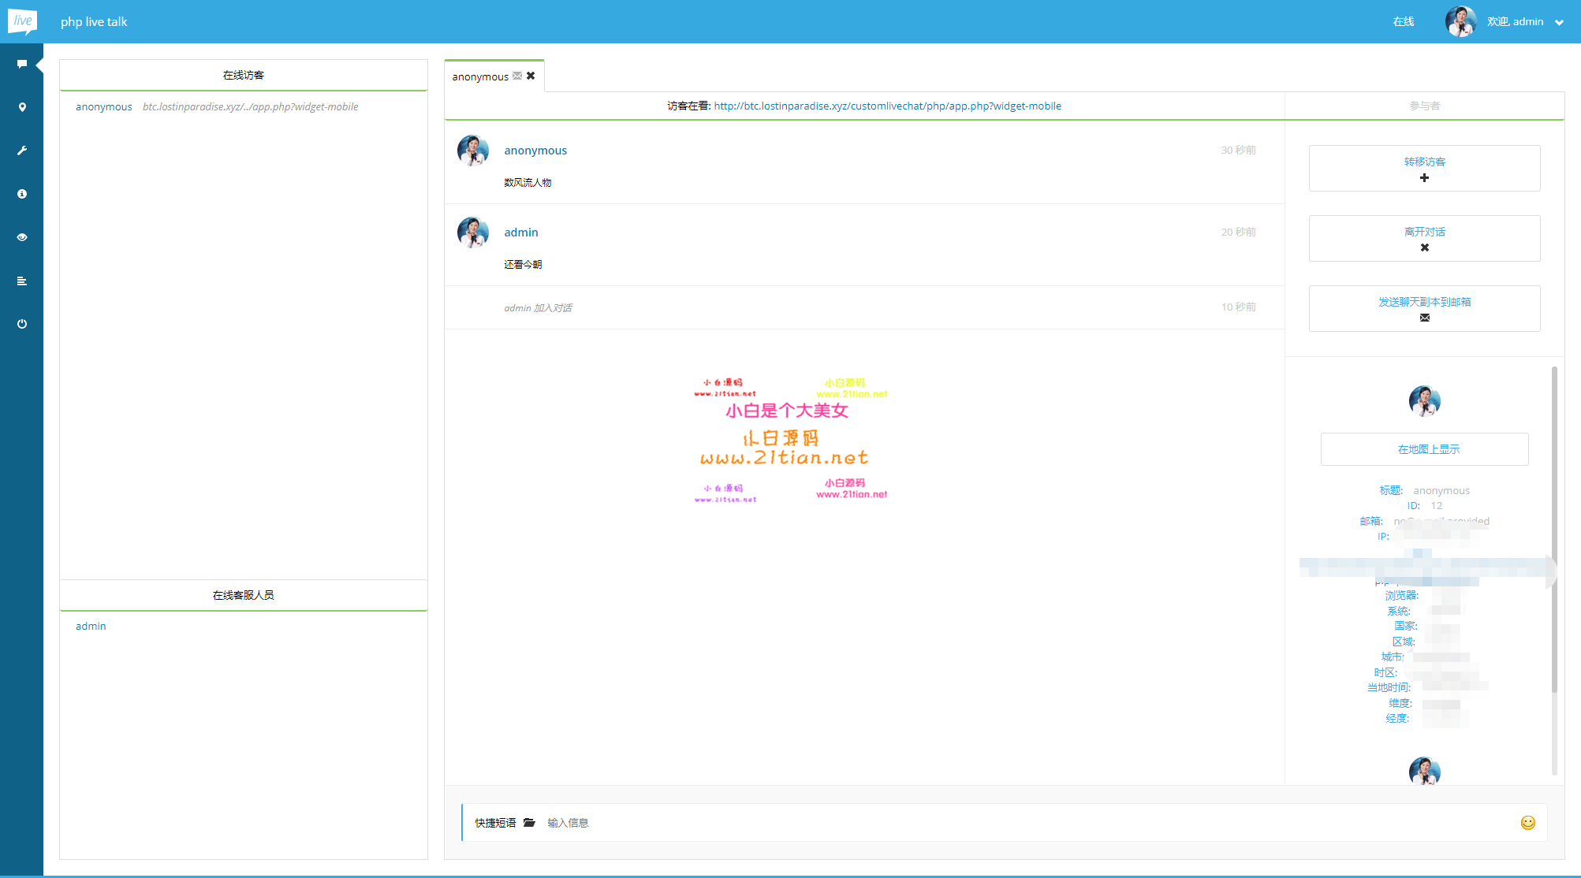Select anonymous in online visitors list
Screen dimensions: 1581x878
[104, 106]
